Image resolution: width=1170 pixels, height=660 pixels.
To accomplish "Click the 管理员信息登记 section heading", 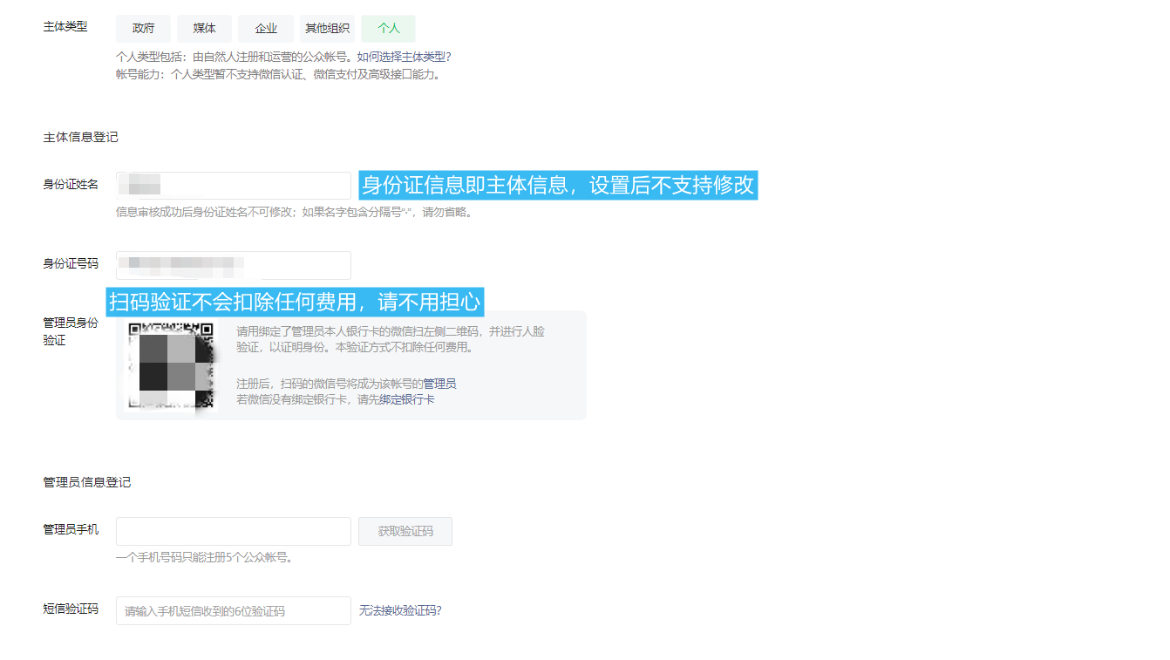I will click(x=86, y=482).
